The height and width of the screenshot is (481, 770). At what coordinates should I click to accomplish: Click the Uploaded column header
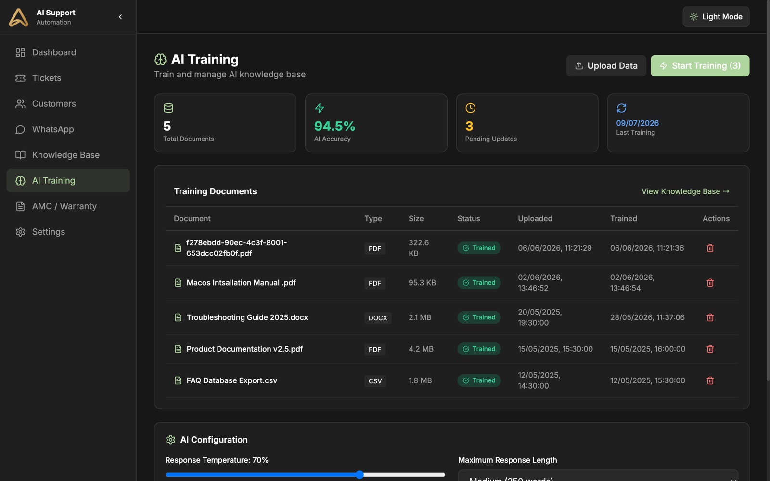535,218
